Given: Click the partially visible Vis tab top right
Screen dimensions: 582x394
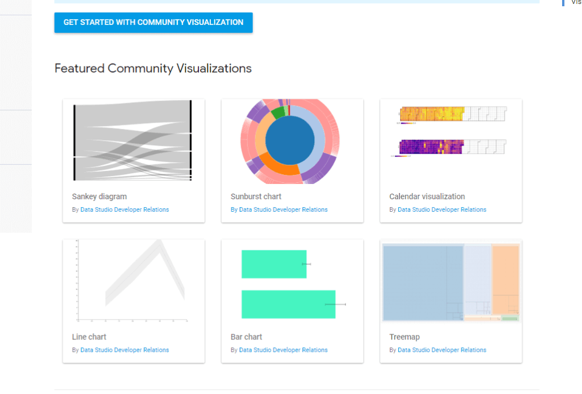Looking at the screenshot, I should 576,3.
